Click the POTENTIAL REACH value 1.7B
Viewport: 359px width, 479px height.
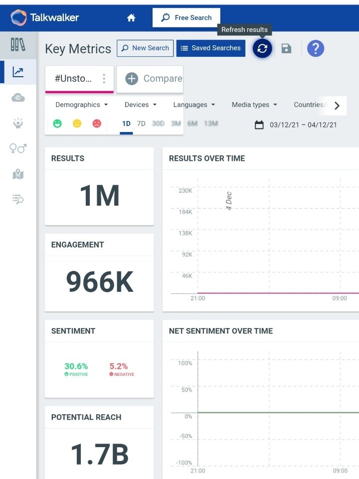click(x=100, y=455)
